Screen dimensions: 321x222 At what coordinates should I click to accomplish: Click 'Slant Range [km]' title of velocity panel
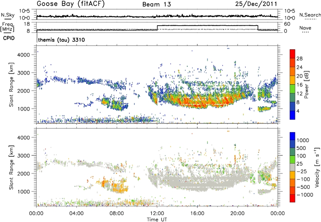(11, 167)
